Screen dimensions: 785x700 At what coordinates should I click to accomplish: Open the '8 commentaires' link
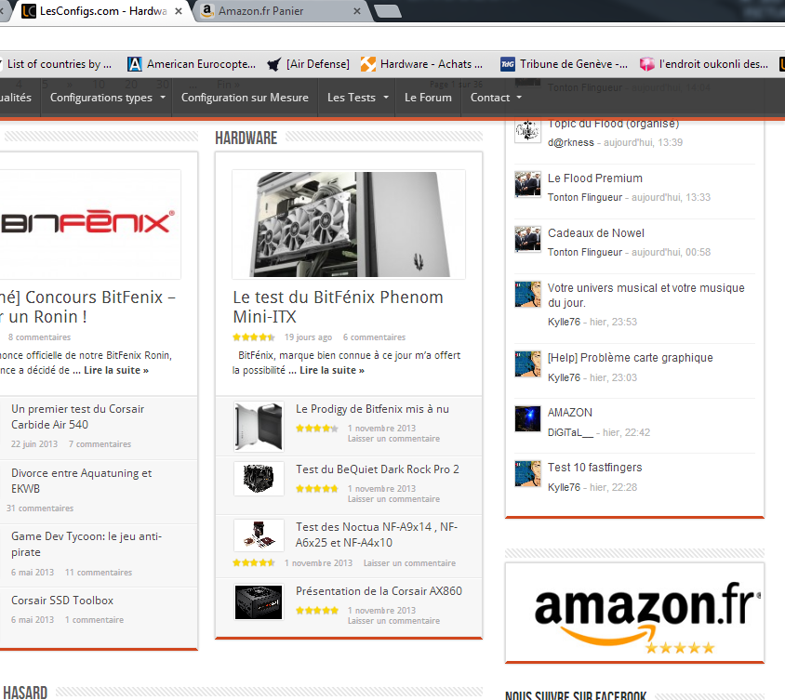point(39,337)
